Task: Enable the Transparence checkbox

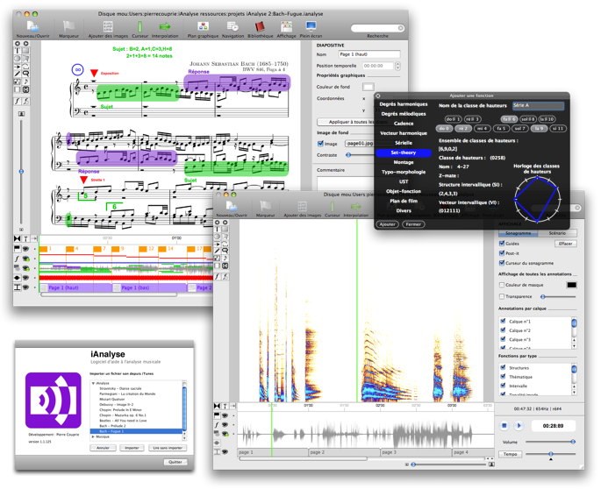Action: [502, 296]
